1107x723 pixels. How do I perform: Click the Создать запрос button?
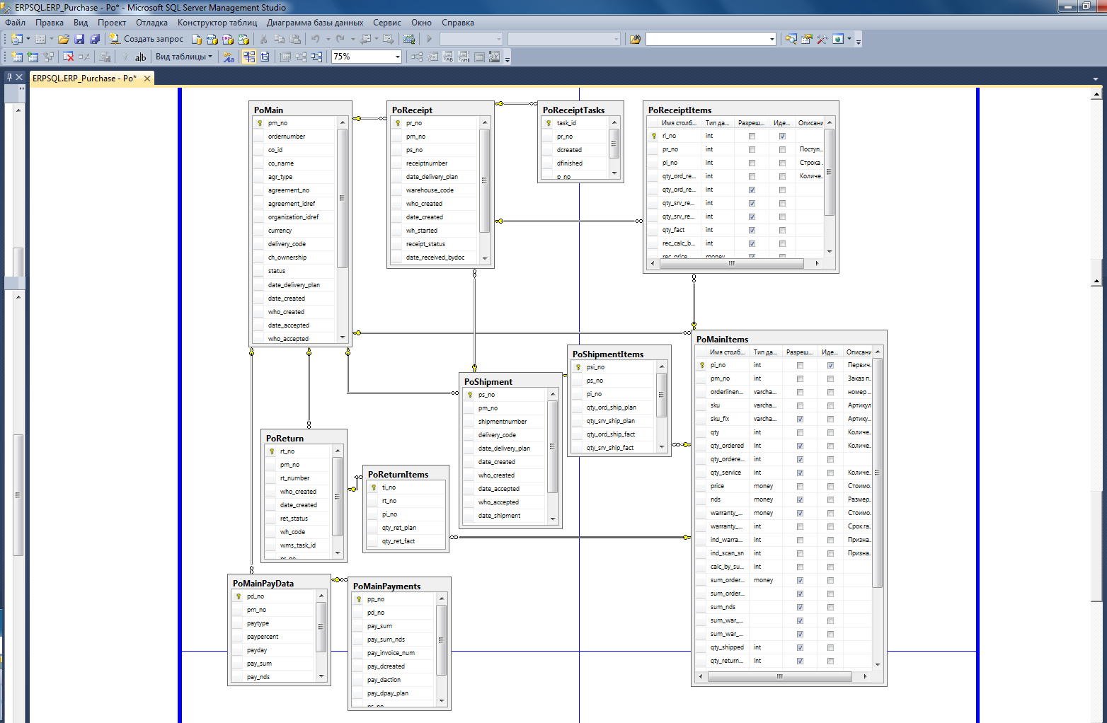click(x=147, y=39)
